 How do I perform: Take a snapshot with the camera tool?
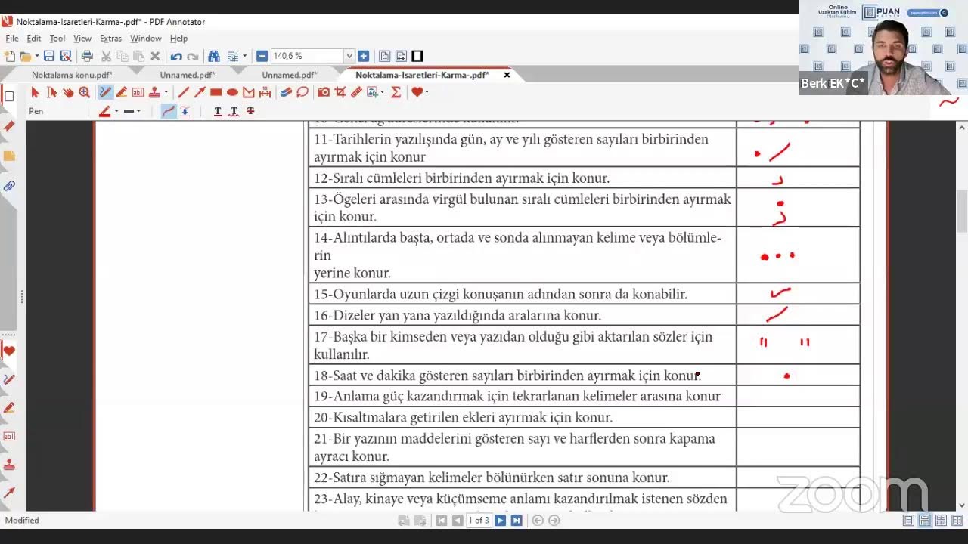324,92
